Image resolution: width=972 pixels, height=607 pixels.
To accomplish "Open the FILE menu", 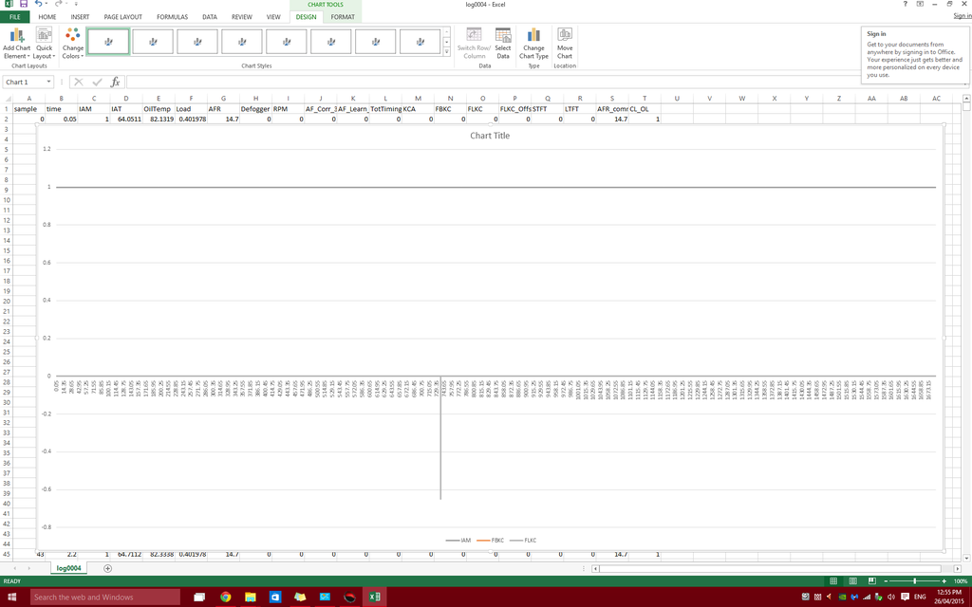I will [14, 17].
